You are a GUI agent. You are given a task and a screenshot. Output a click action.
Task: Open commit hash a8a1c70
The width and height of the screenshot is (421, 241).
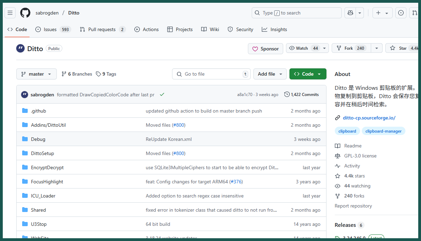tap(245, 95)
